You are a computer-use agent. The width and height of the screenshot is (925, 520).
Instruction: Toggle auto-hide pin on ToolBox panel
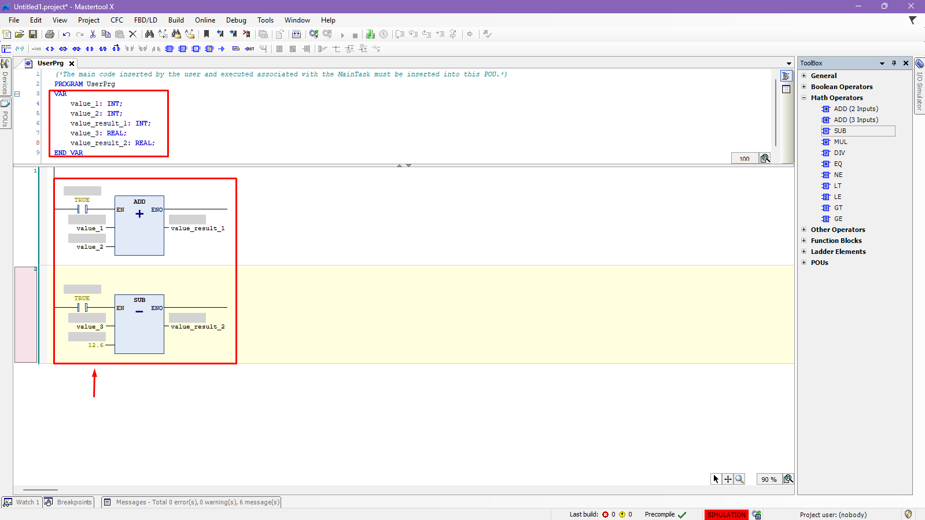click(x=894, y=63)
